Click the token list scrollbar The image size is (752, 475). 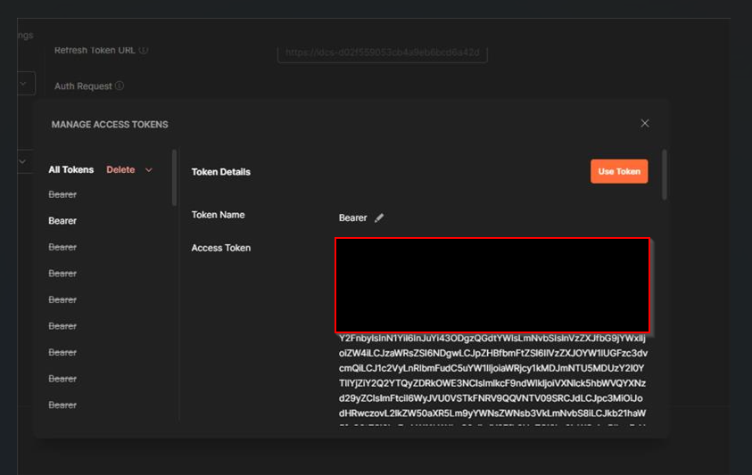coord(174,178)
